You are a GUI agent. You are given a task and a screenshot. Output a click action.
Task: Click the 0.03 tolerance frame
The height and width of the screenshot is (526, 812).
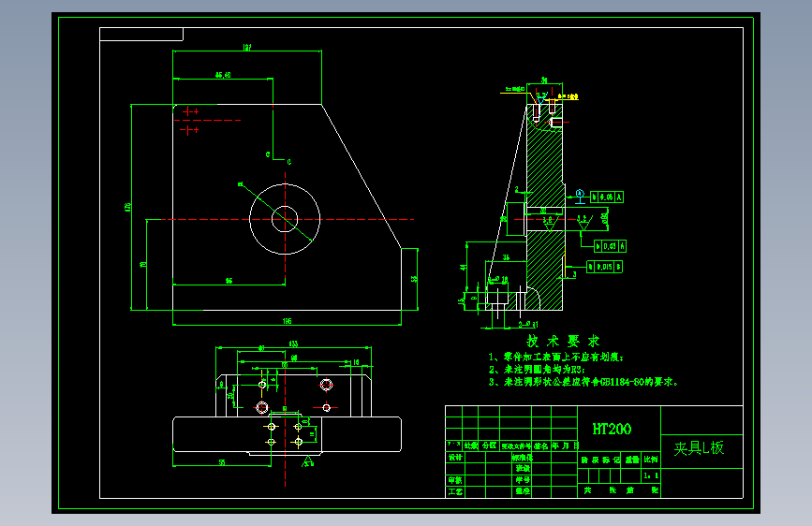610,246
